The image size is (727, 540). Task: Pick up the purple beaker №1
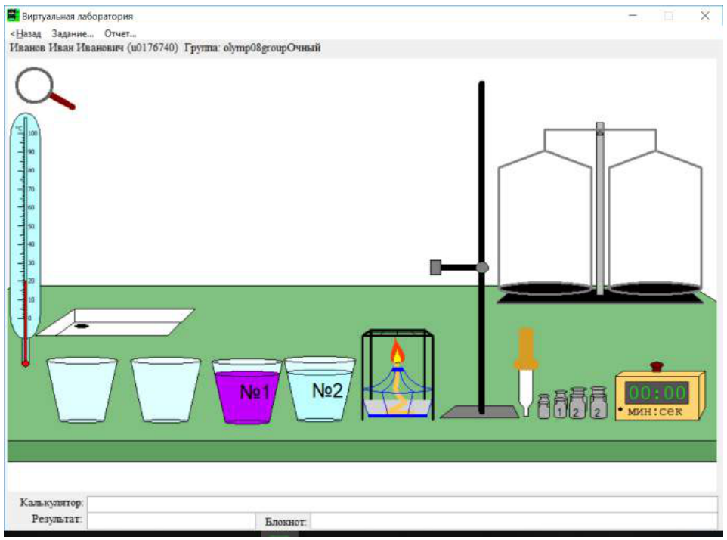pos(247,391)
